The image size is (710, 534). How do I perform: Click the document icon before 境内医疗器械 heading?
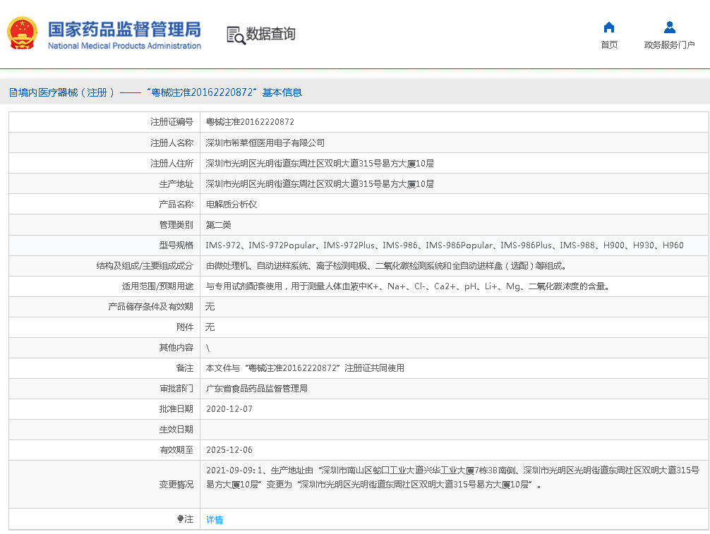click(x=13, y=92)
